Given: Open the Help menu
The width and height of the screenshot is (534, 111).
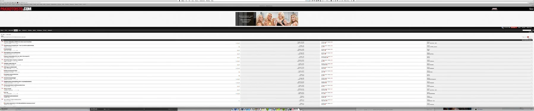Looking at the screenshot, I should 212,1.
